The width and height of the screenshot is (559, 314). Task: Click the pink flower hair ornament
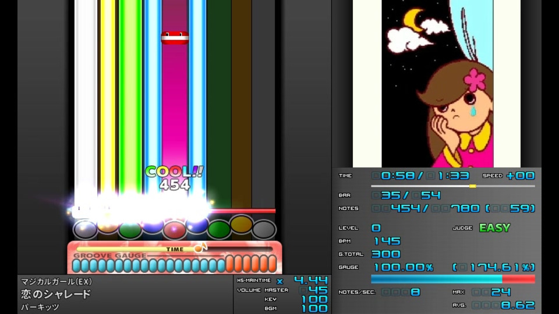tap(475, 80)
